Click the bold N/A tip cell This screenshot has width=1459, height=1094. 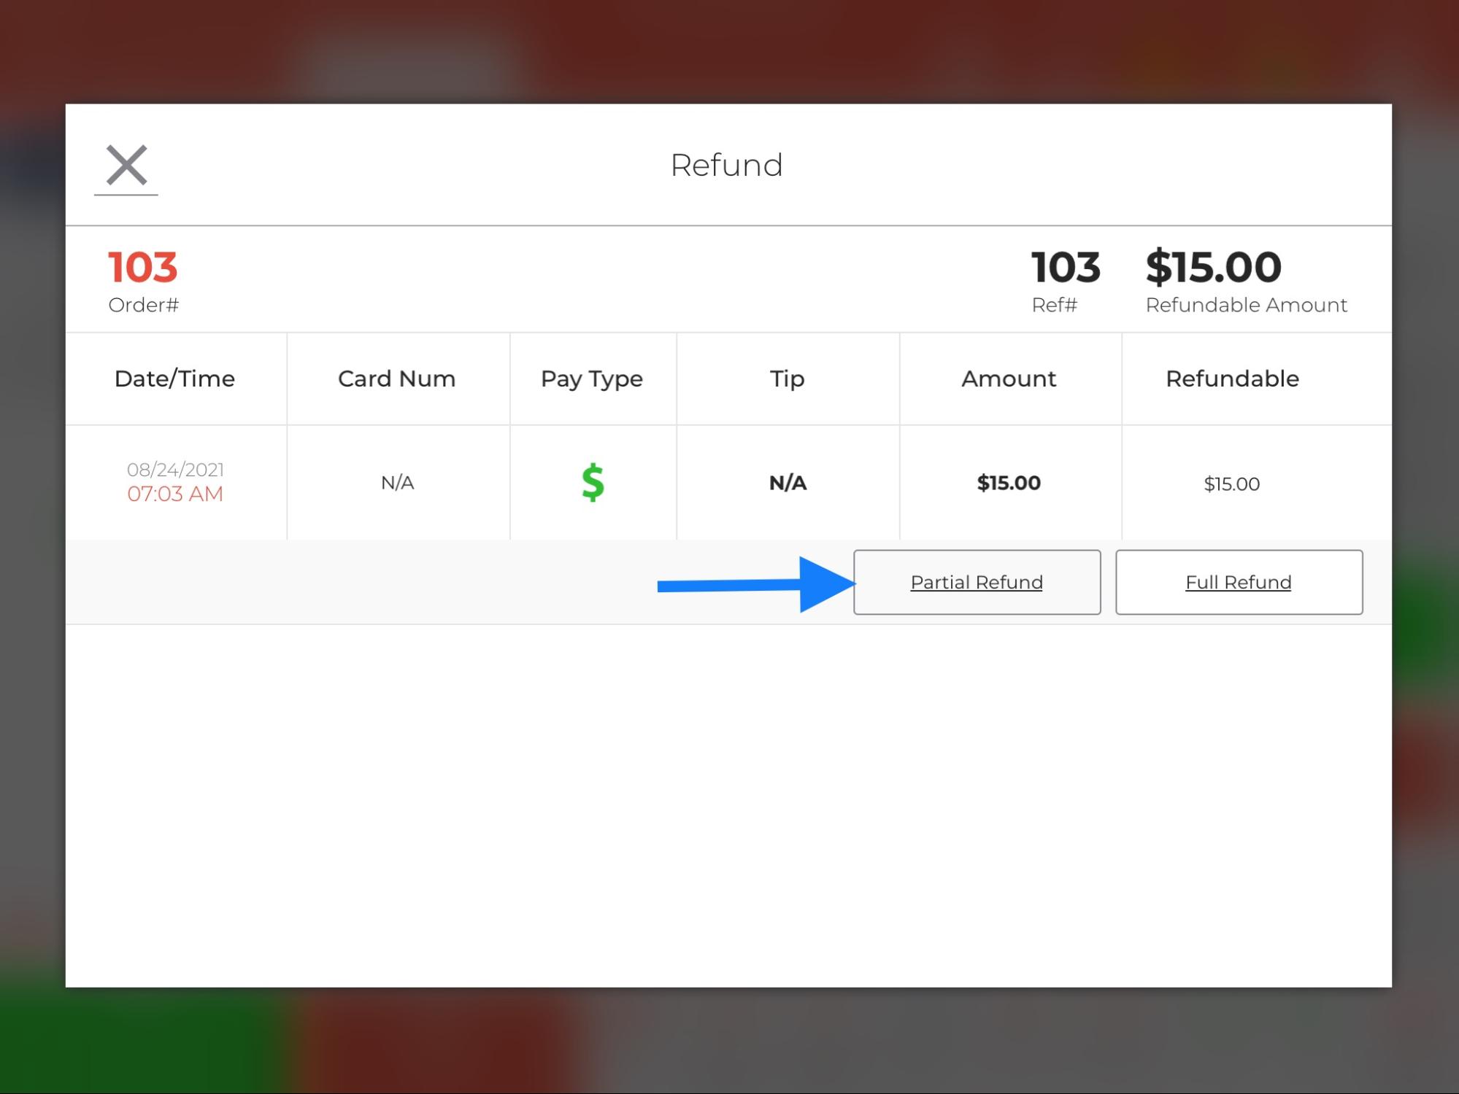pos(788,483)
